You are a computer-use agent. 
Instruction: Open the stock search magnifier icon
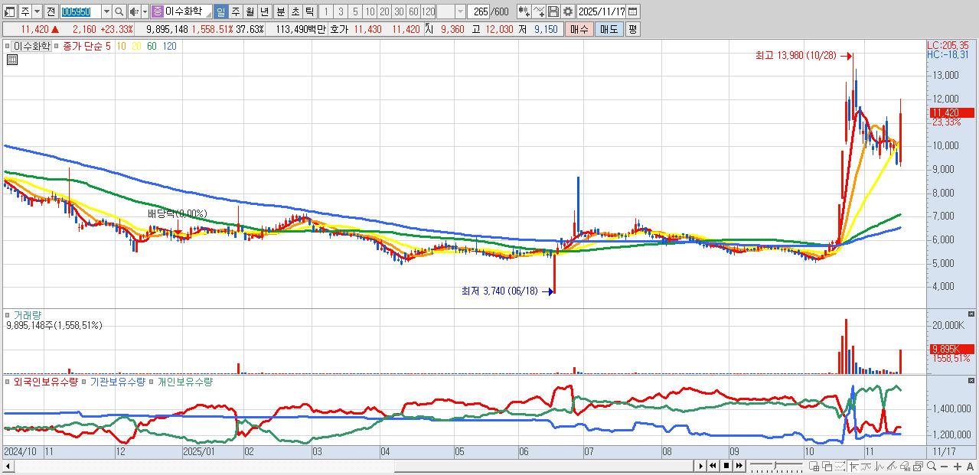pyautogui.click(x=119, y=11)
